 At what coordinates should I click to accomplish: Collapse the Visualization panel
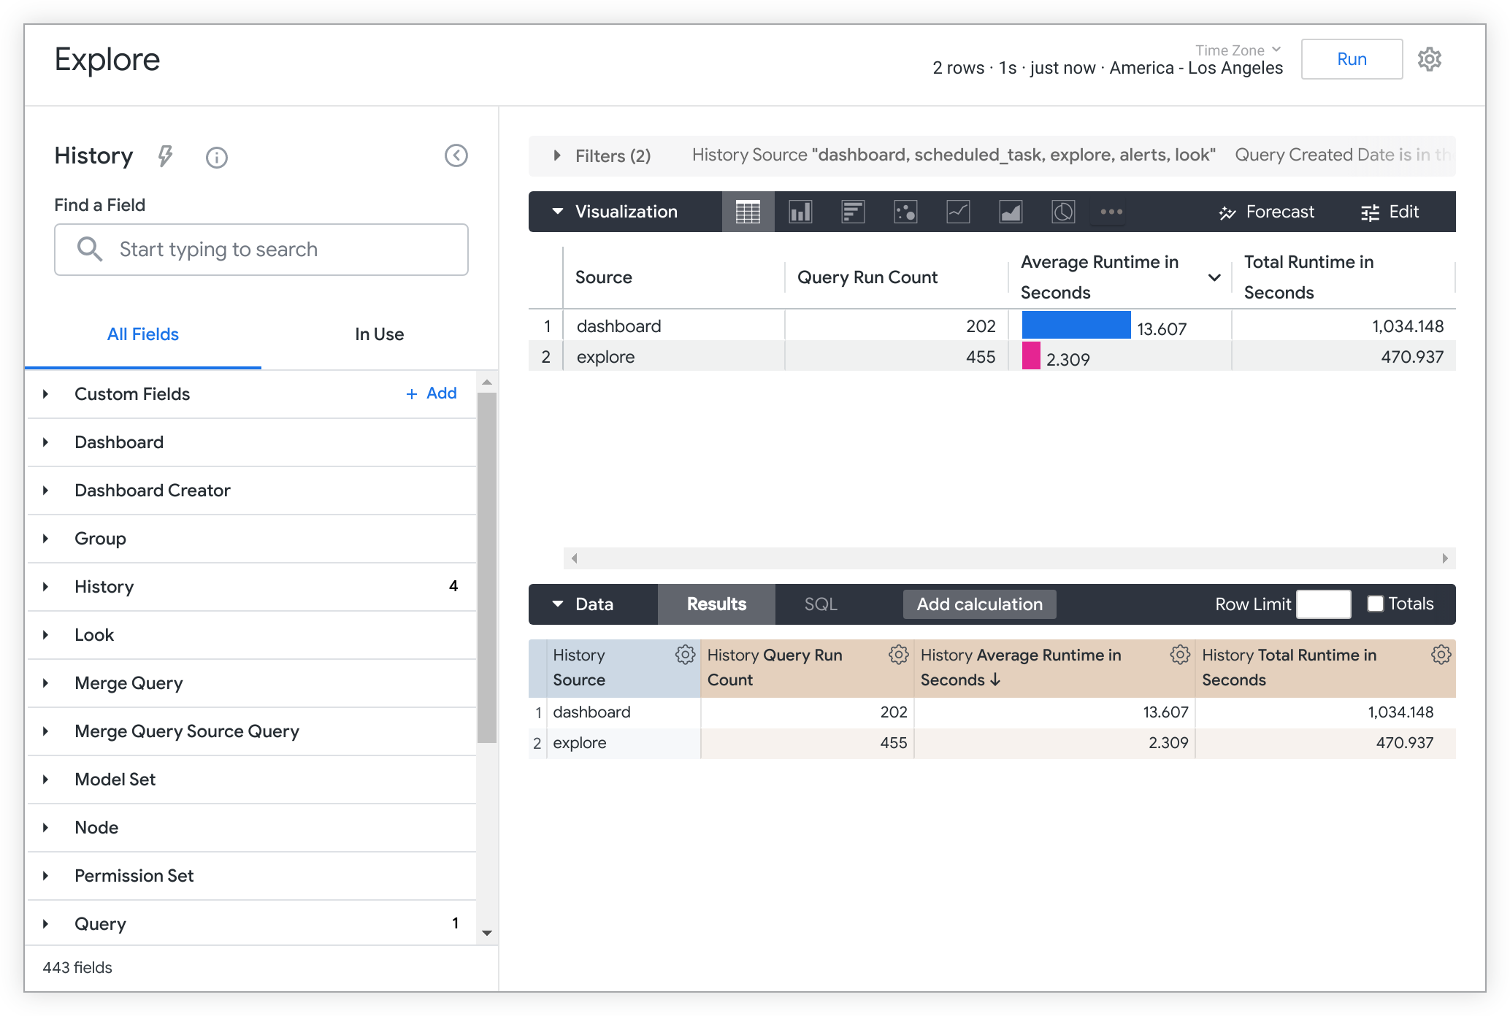coord(558,212)
